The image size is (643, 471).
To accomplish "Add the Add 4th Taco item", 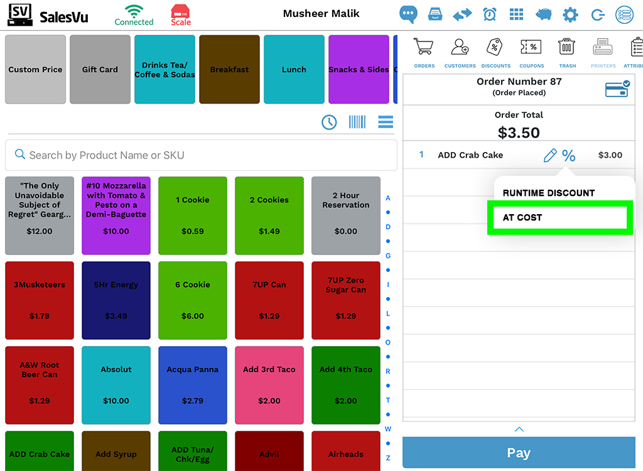I will click(x=346, y=385).
